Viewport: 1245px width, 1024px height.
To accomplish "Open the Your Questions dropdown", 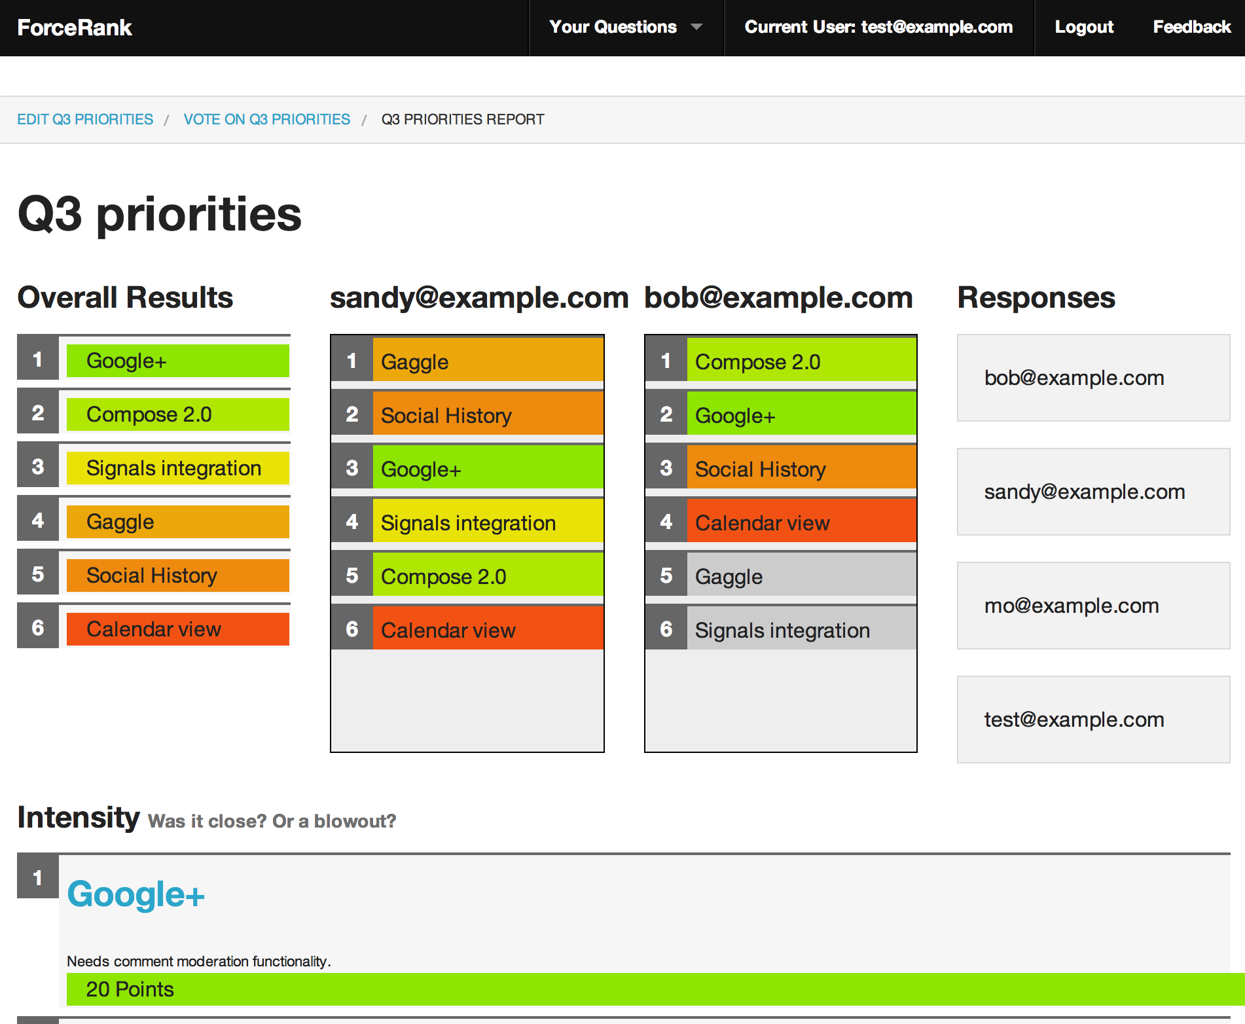I will point(613,27).
